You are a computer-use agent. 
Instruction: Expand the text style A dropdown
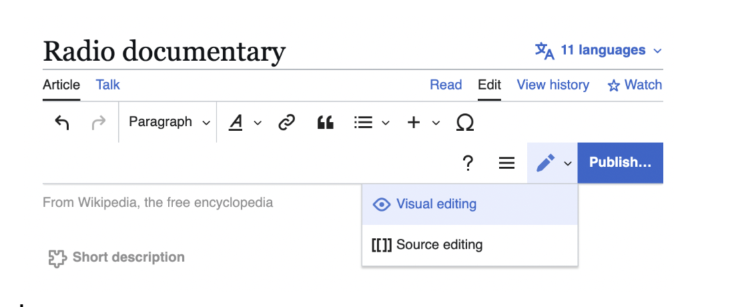[245, 123]
